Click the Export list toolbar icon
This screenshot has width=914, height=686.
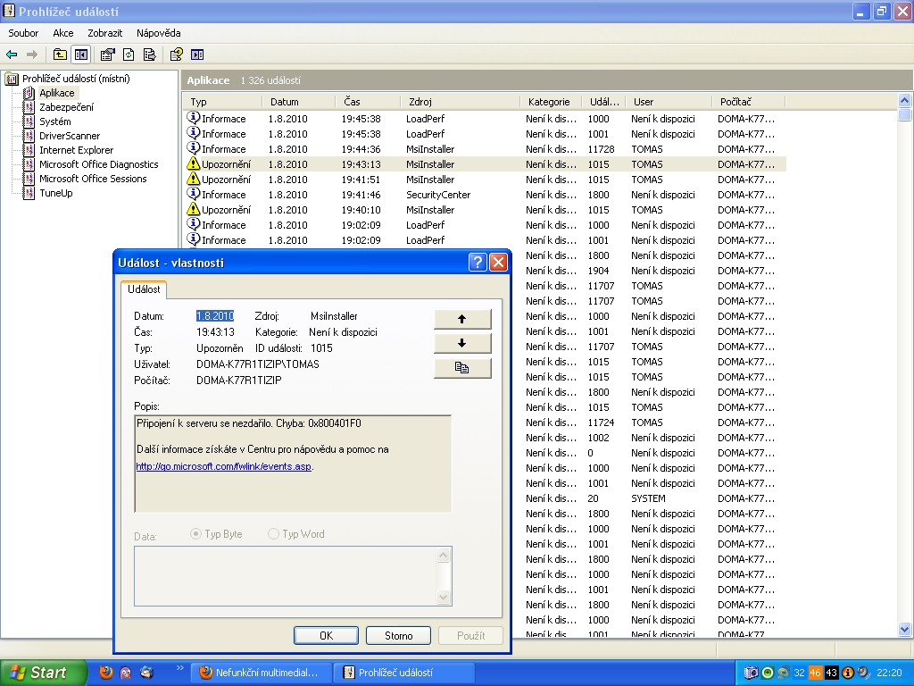(x=149, y=54)
